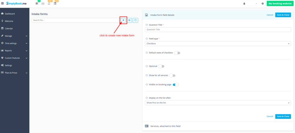Go to Dashboard in the sidebar
Image resolution: width=295 pixels, height=133 pixels.
10,14
